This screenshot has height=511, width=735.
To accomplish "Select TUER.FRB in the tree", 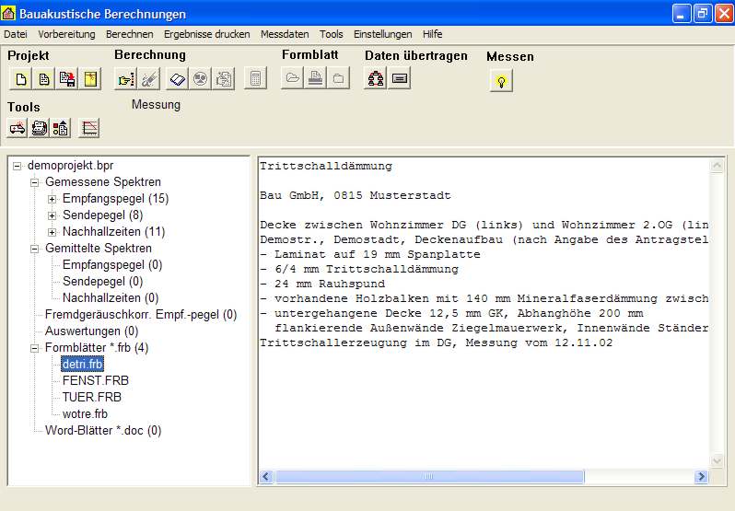I will (x=92, y=397).
